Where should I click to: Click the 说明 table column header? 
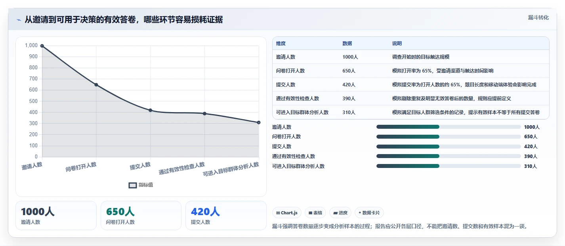click(x=397, y=44)
